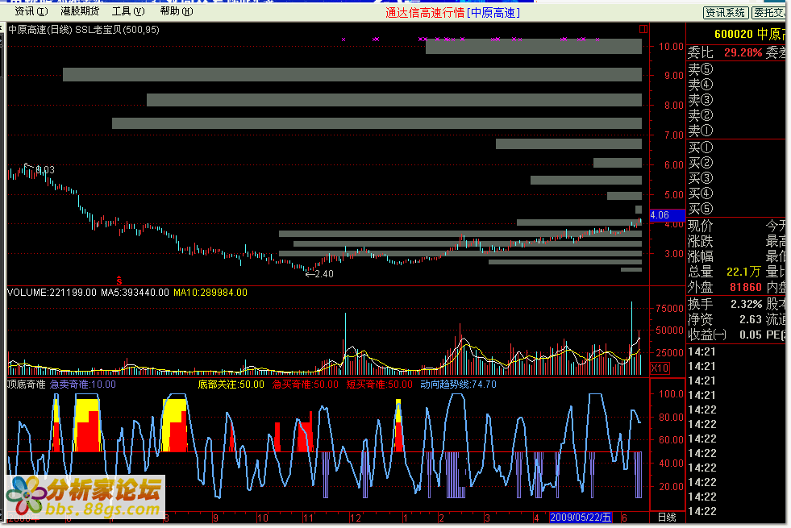Open the 帮助(H) menu
This screenshot has width=791, height=528.
coord(177,11)
